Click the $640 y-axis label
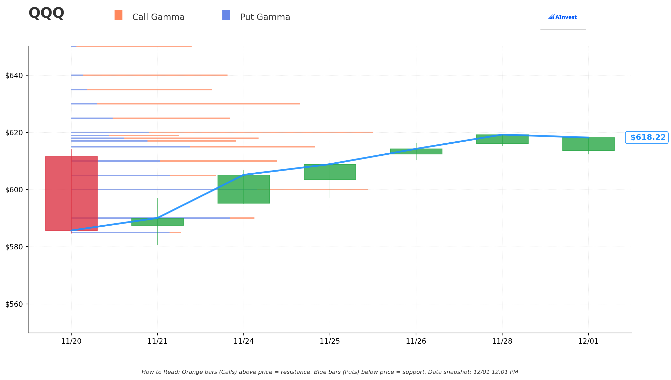 14,76
